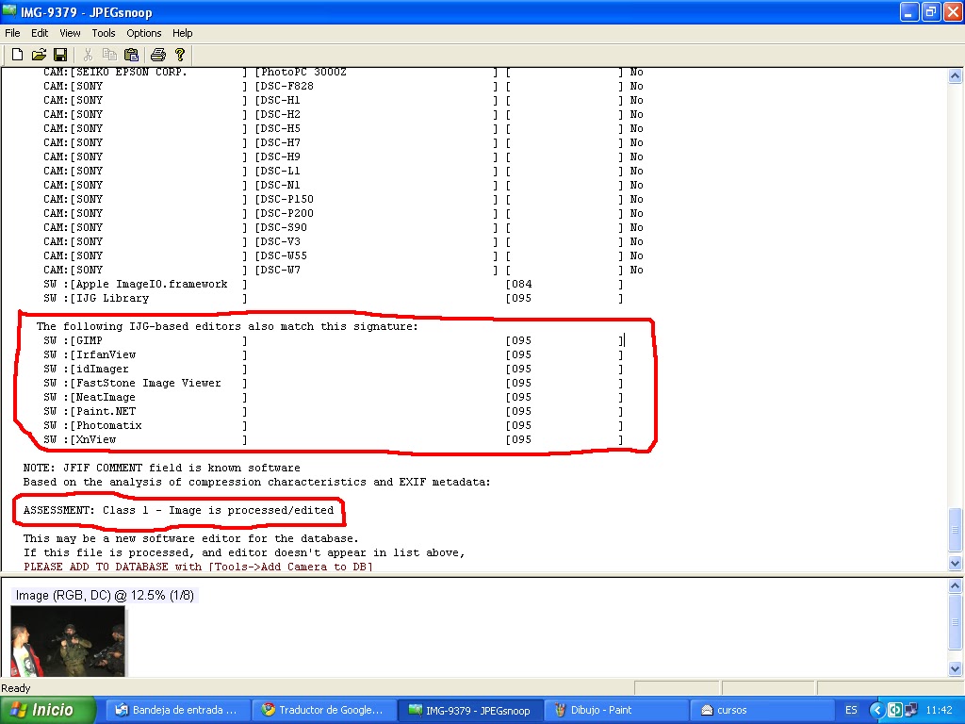This screenshot has width=965, height=724.
Task: Open the Options menu
Action: click(x=144, y=33)
